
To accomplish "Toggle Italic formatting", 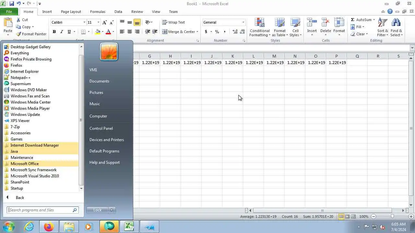I will 62,32.
